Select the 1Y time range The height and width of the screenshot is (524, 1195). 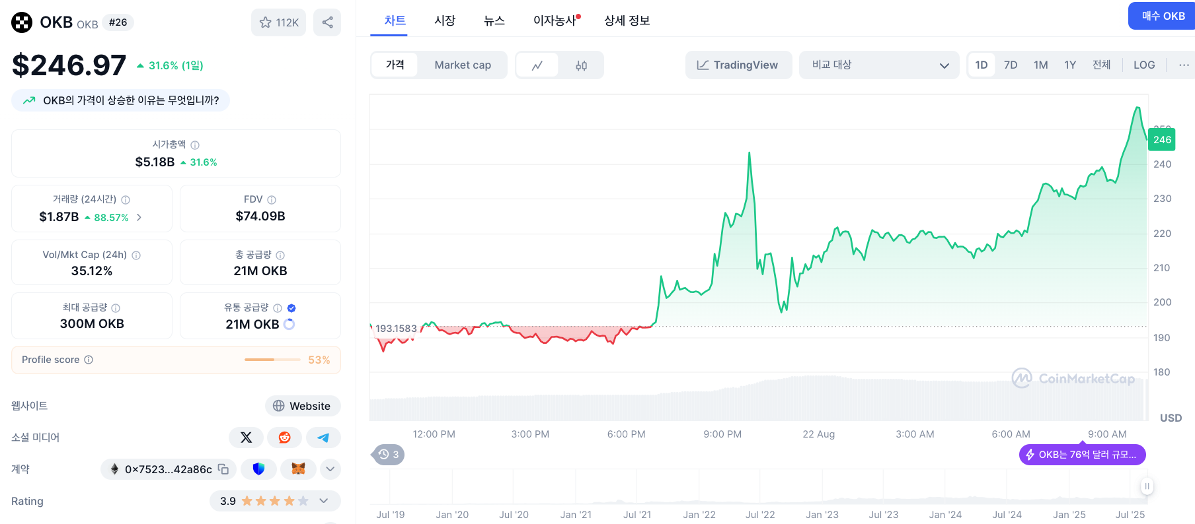(x=1070, y=65)
